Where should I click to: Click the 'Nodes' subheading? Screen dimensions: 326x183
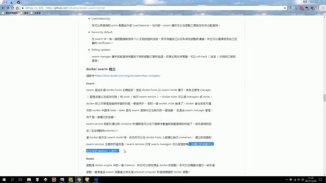coord(90,159)
